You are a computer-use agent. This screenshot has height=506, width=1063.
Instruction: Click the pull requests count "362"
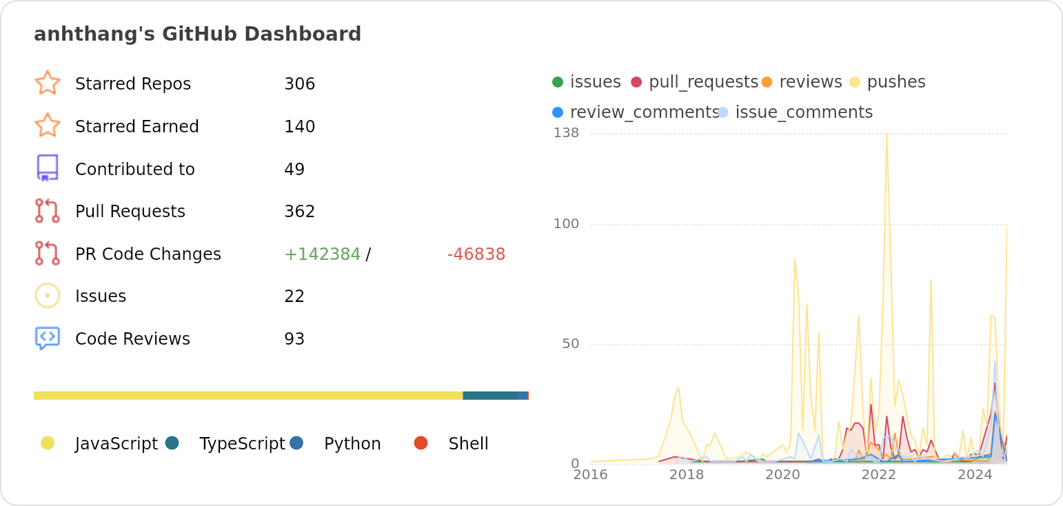pos(300,212)
